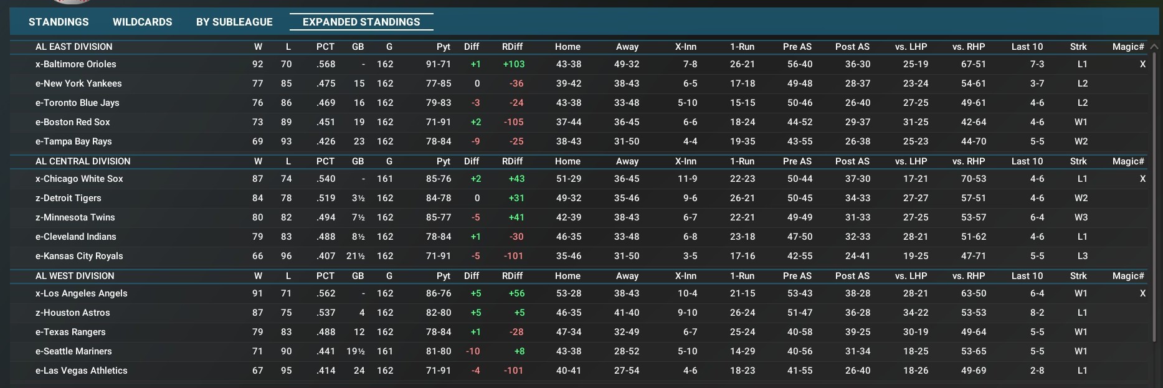Click the Last 10 header in AL West
Screen dimensions: 1163x388
1027,276
